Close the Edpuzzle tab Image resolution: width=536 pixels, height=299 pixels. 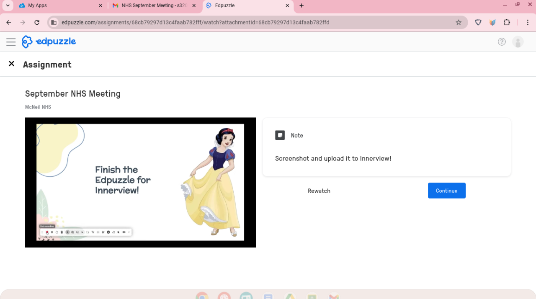pyautogui.click(x=287, y=5)
